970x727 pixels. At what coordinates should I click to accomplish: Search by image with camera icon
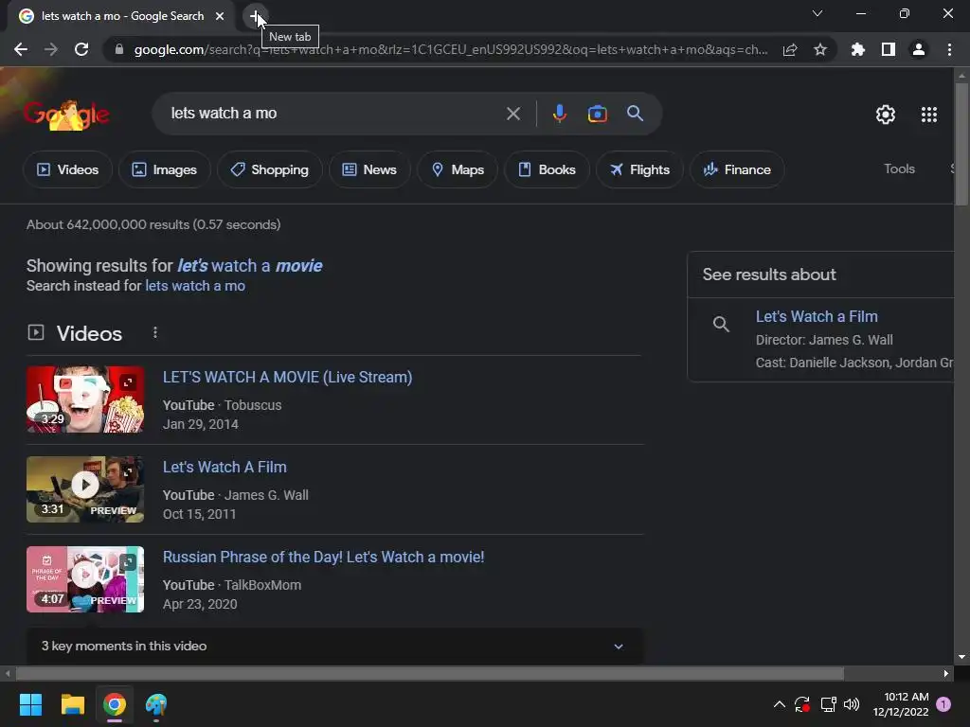597,114
